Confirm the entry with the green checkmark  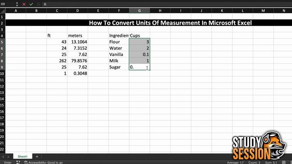click(31, 4)
